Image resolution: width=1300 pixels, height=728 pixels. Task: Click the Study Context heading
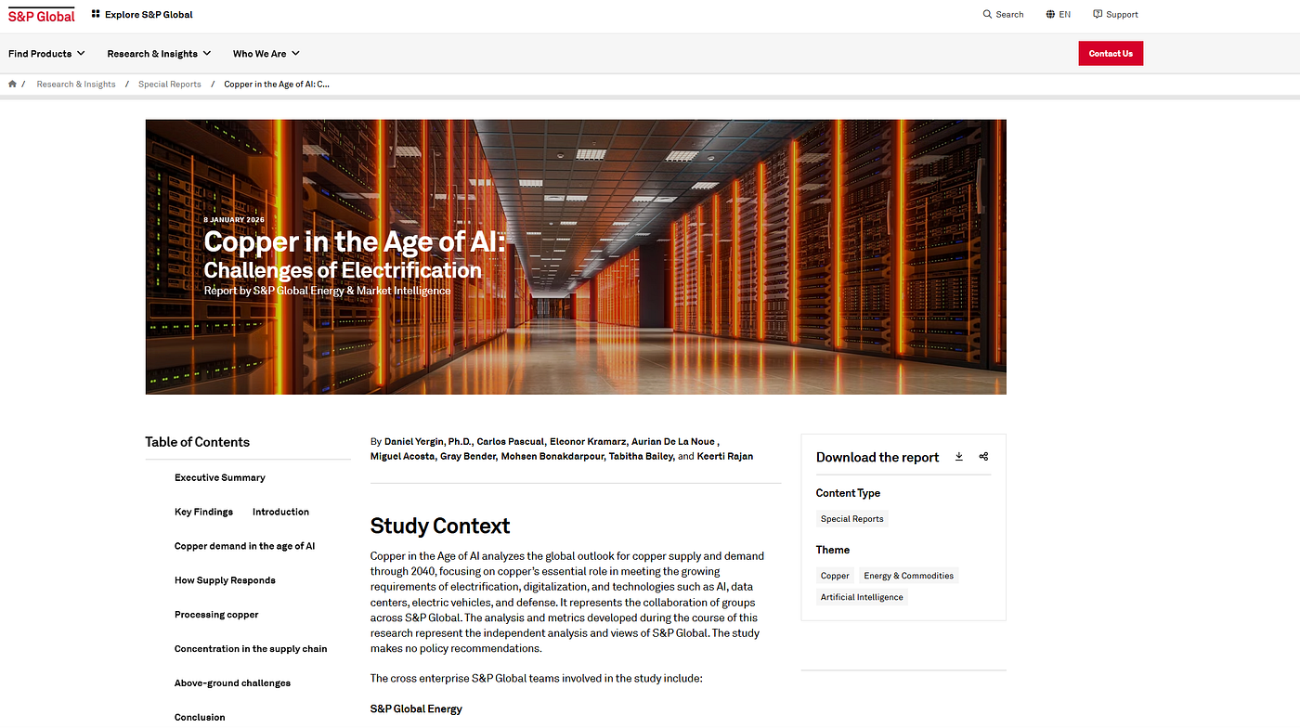(x=440, y=526)
